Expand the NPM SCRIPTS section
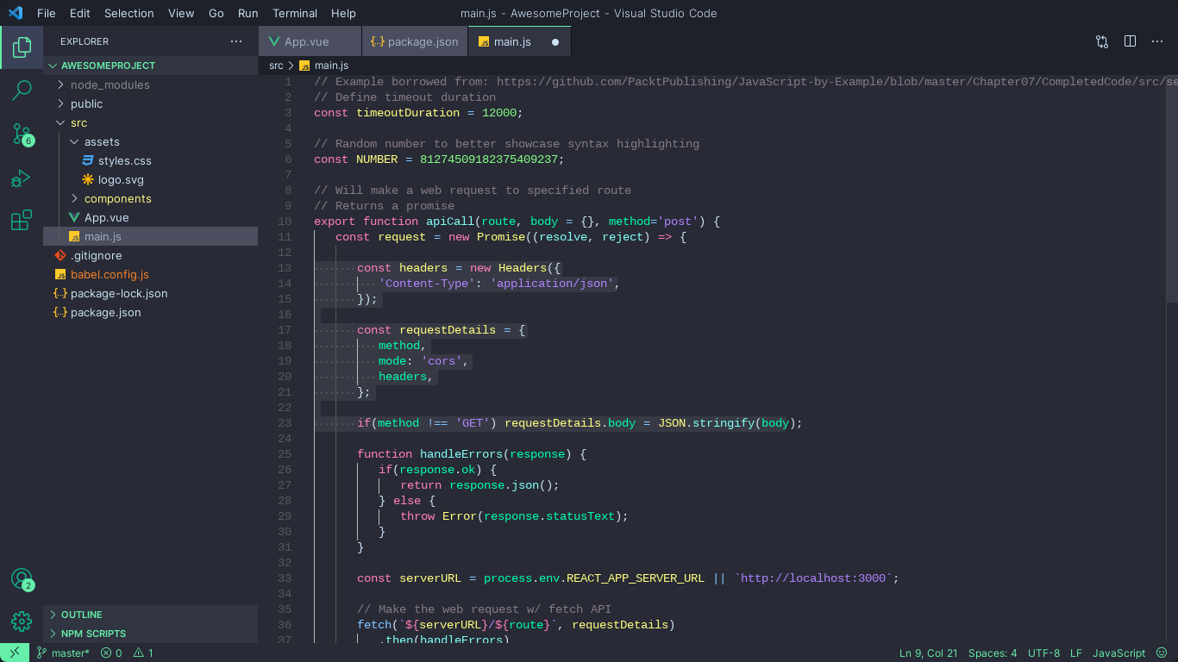This screenshot has width=1178, height=662. (150, 634)
